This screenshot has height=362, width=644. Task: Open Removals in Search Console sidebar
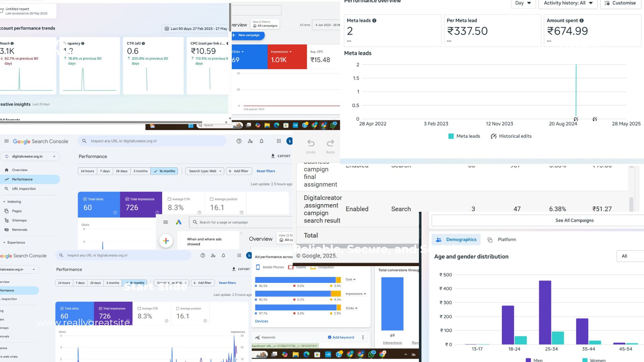point(19,230)
